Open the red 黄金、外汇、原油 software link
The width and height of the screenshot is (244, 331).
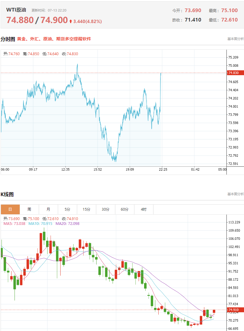pos(54,39)
